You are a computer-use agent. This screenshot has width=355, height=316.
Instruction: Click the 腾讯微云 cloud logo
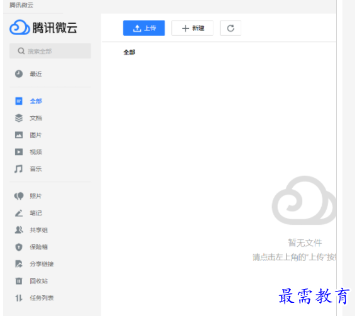click(19, 28)
